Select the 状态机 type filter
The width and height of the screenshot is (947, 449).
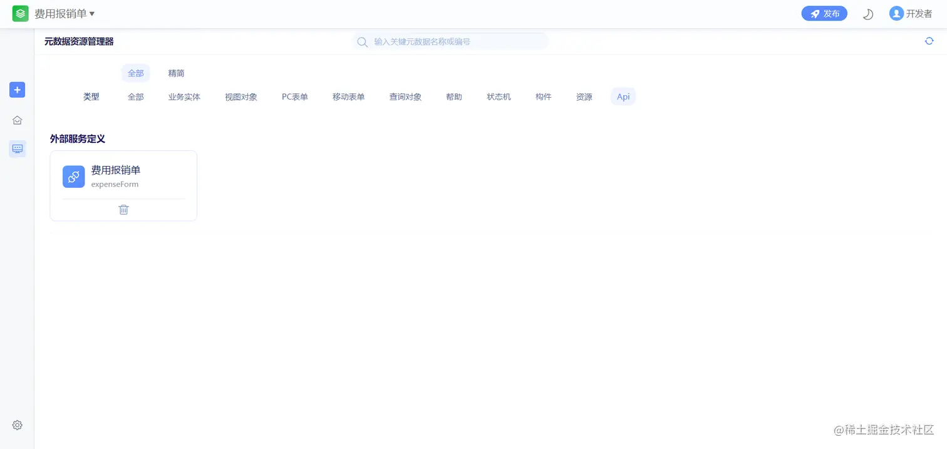coord(499,96)
